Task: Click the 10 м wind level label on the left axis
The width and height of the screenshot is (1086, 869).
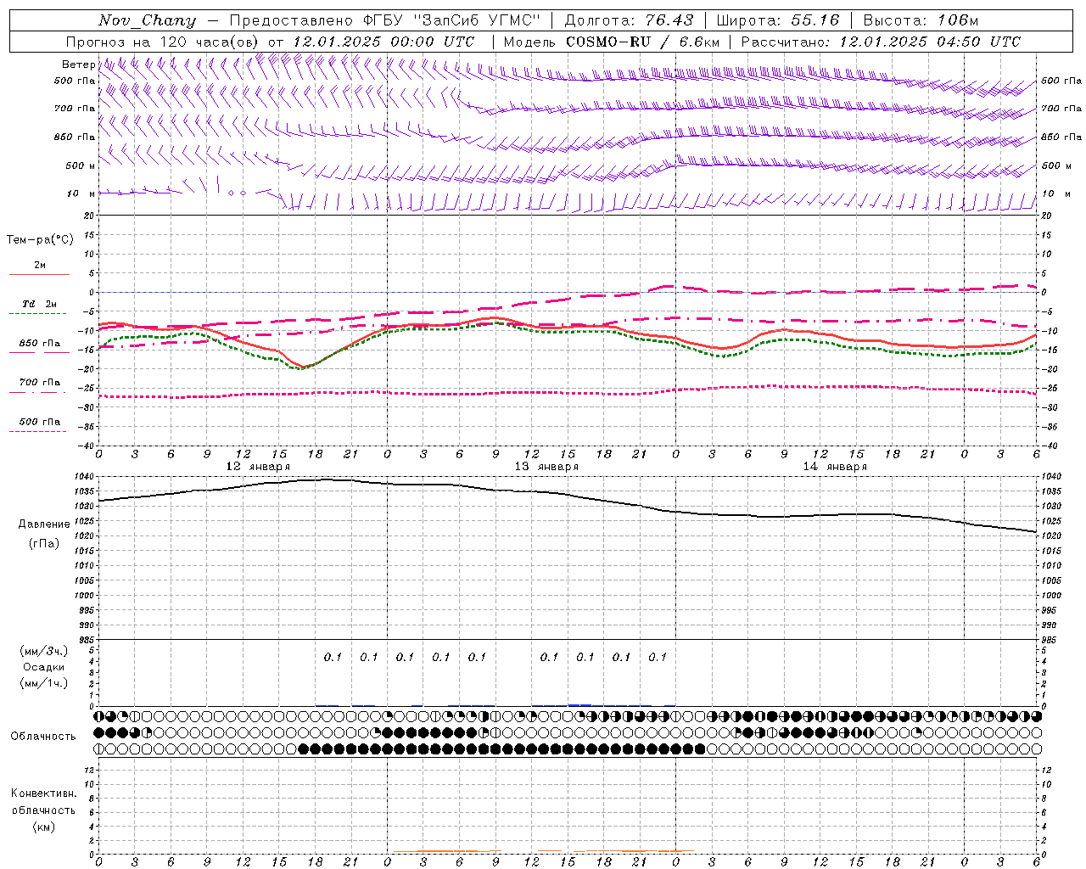Action: tap(81, 193)
